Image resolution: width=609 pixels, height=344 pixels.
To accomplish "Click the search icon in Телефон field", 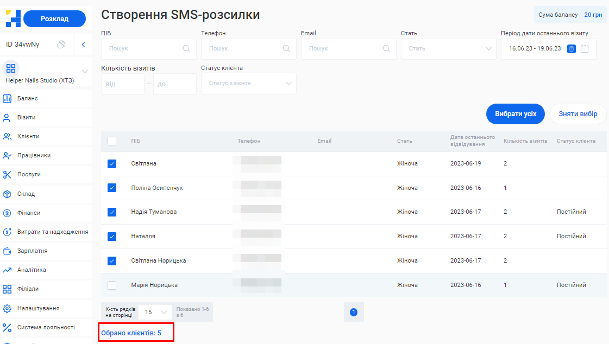I will coord(286,49).
